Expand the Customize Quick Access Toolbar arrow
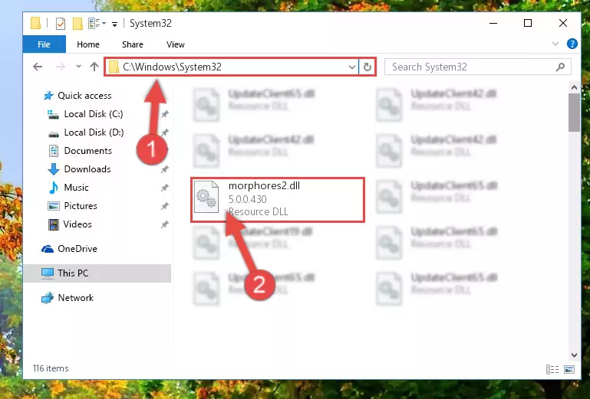Image resolution: width=590 pixels, height=399 pixels. [x=115, y=24]
